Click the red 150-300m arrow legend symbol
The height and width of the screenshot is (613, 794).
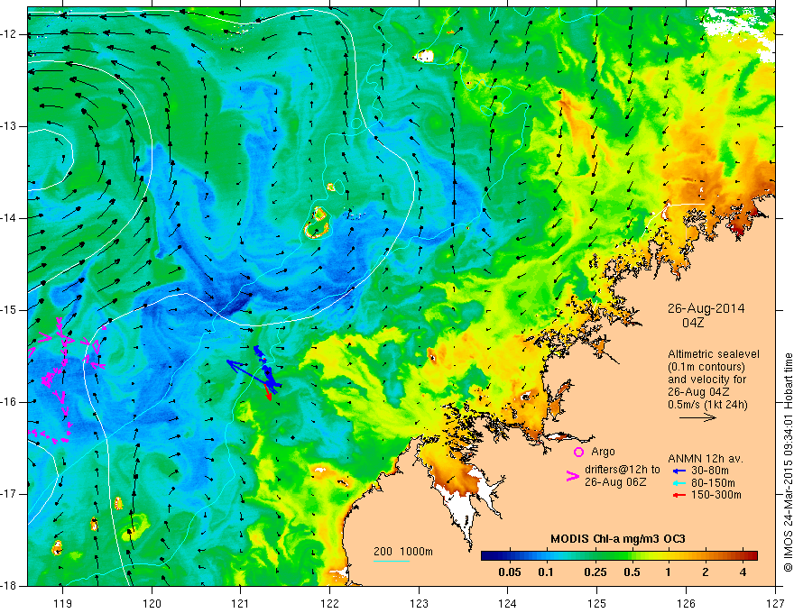679,495
